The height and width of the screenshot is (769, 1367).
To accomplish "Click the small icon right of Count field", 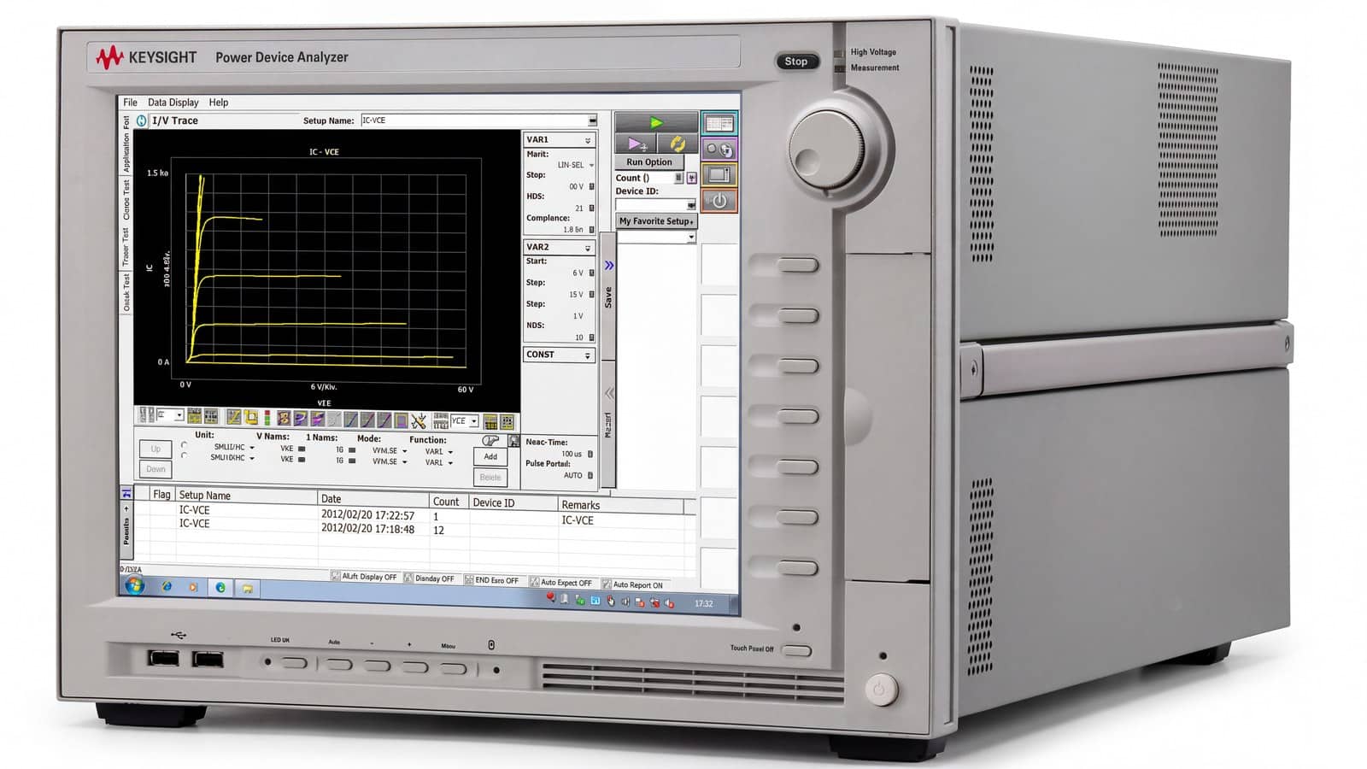I will point(691,179).
